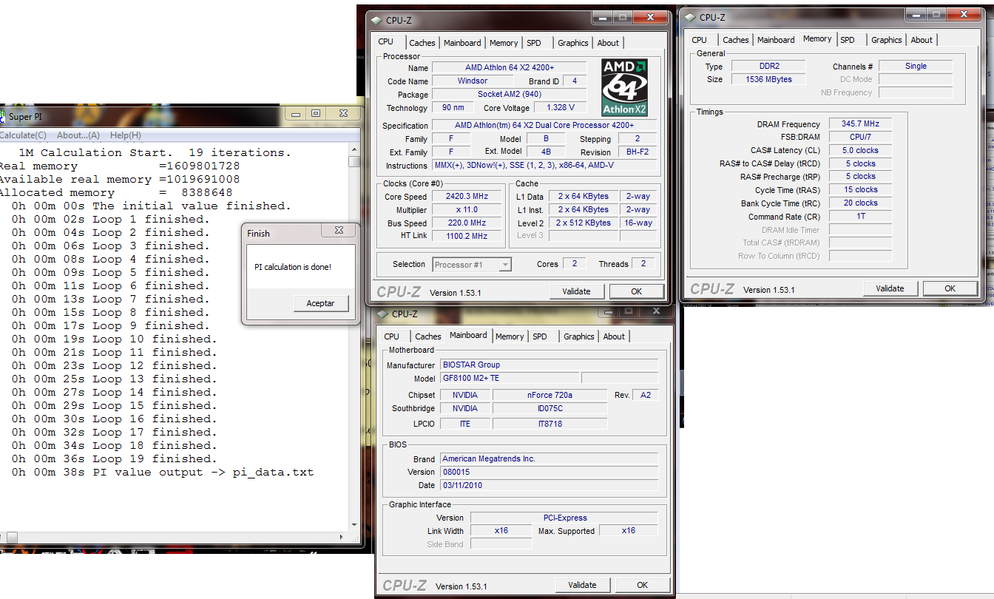
Task: Click the Core Speed value 2420.3 MHz
Action: tap(468, 197)
